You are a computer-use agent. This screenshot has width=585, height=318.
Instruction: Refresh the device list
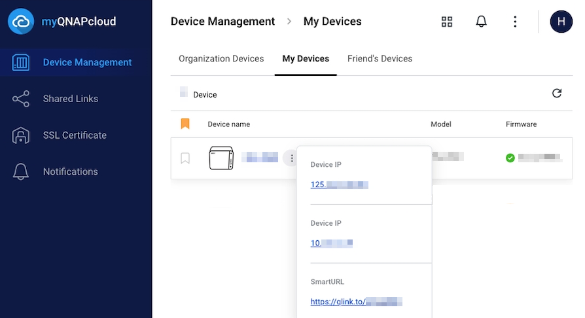[557, 94]
